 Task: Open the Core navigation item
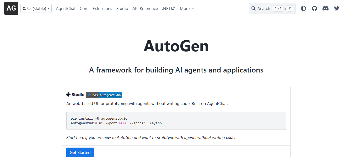(x=84, y=8)
